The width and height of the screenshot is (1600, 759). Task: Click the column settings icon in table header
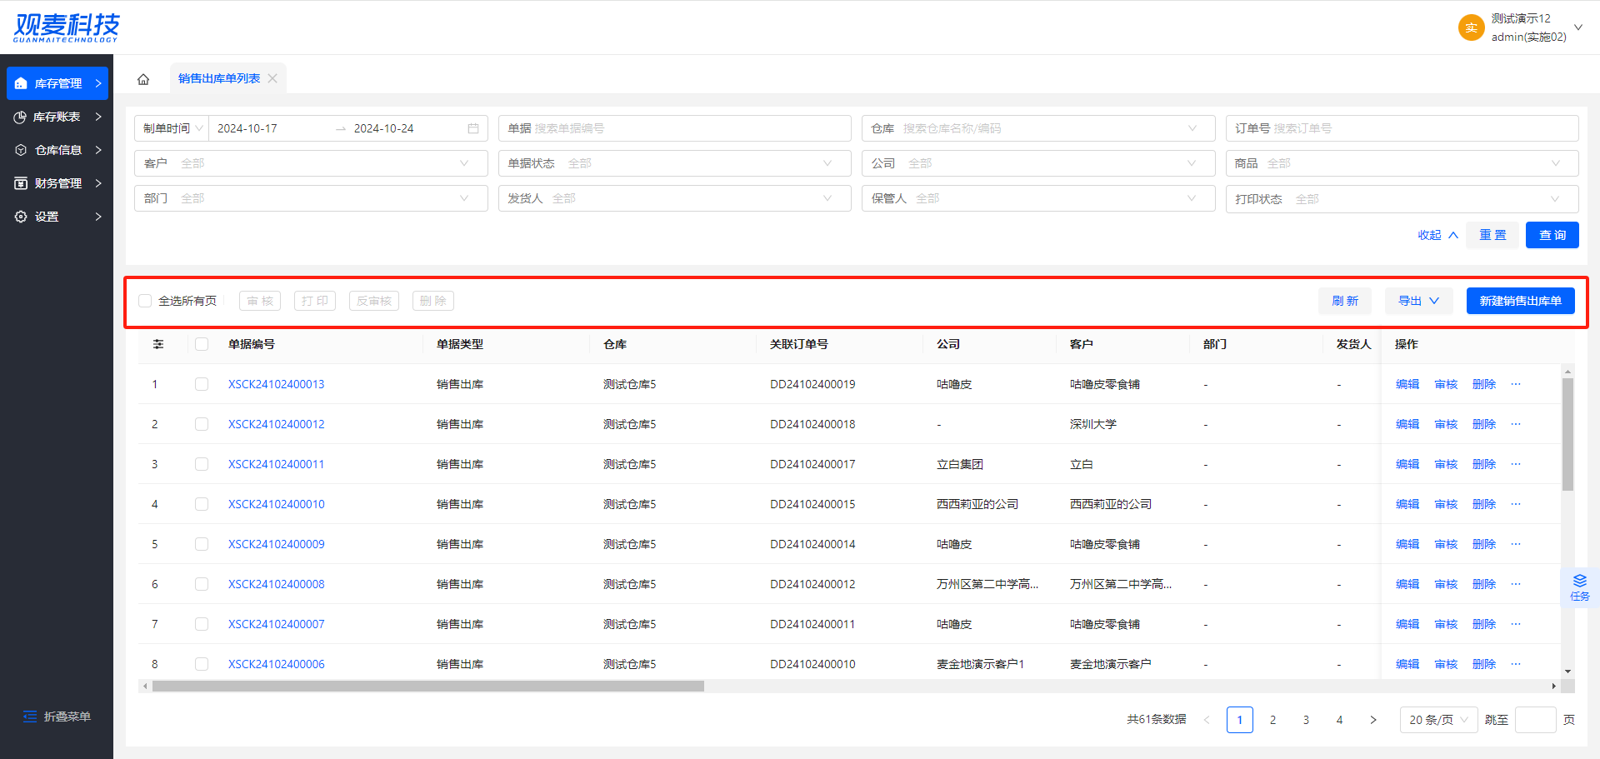pos(158,344)
